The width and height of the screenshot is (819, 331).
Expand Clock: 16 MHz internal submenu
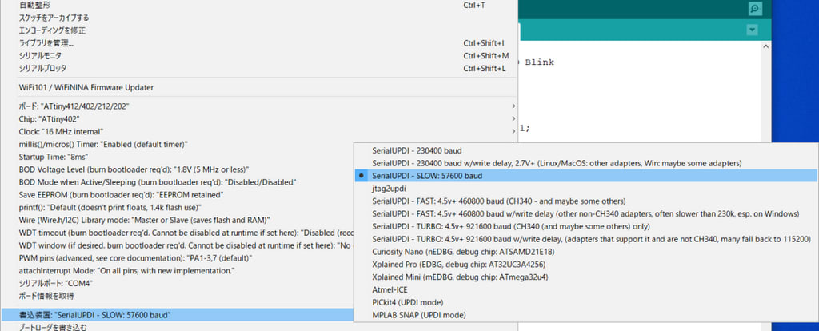pyautogui.click(x=259, y=132)
